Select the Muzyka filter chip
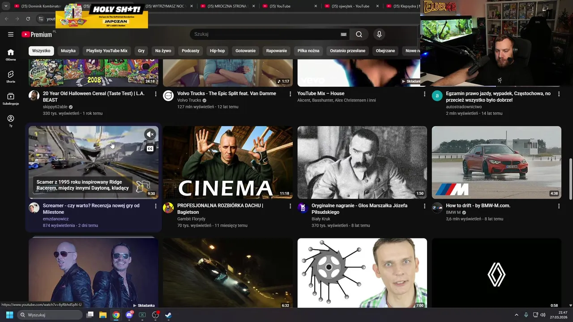Viewport: 573px width, 322px height. pos(68,51)
